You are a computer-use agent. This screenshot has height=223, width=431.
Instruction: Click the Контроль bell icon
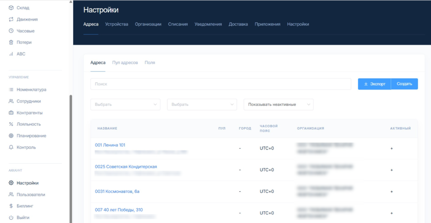11,147
